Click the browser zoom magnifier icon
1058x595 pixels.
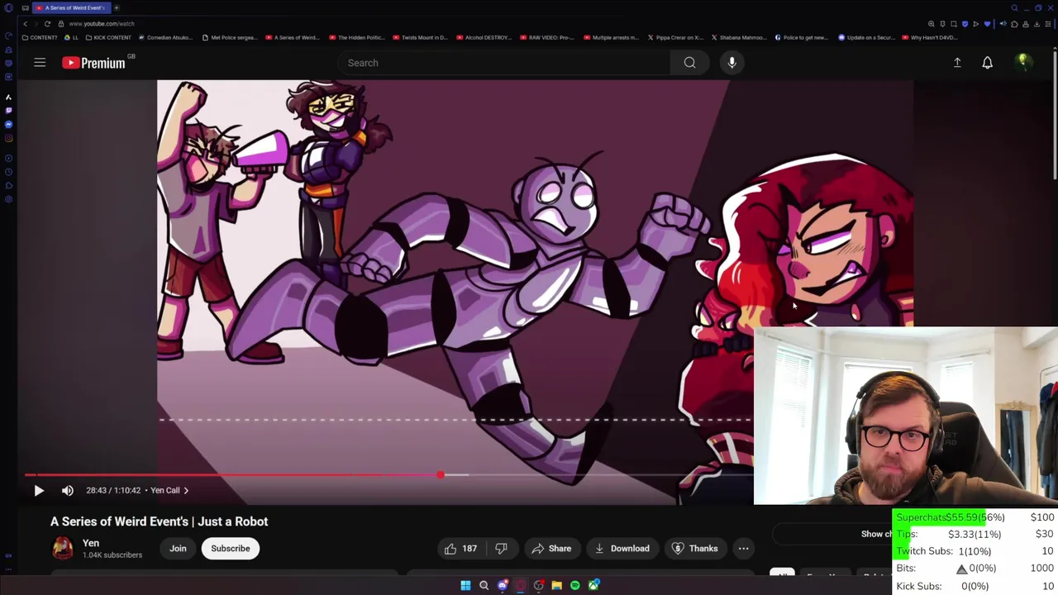932,24
